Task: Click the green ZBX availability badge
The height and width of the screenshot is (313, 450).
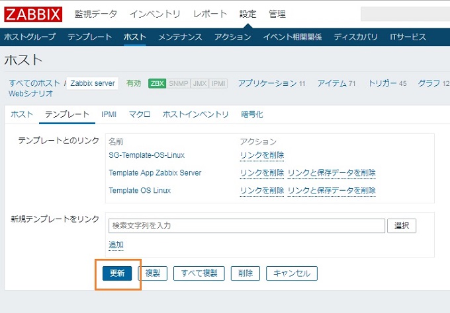Action: tap(157, 83)
